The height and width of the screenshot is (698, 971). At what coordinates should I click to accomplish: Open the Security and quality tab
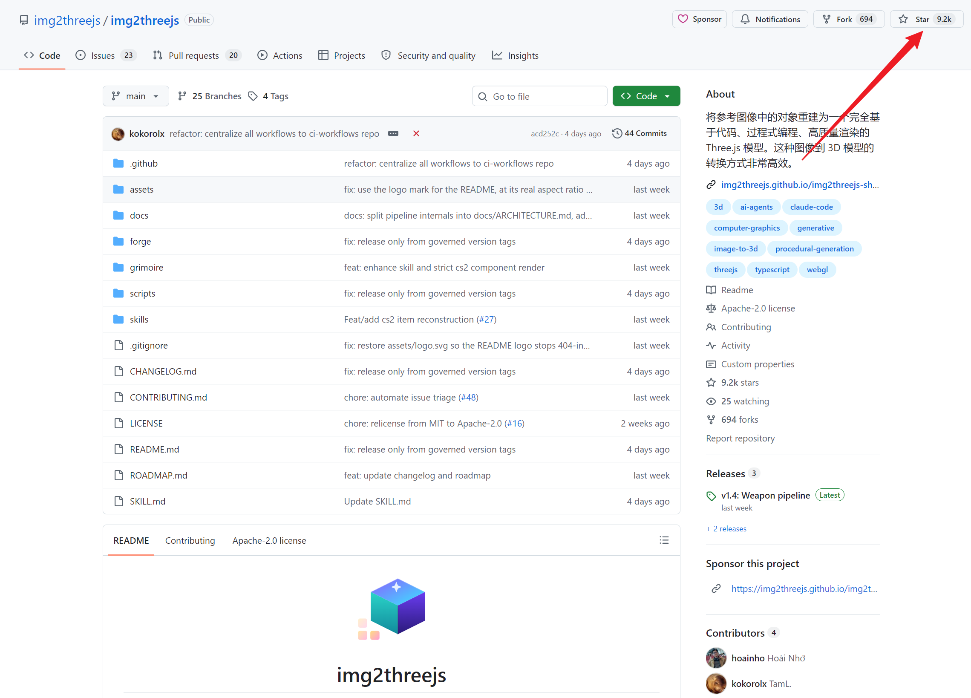[x=428, y=56]
